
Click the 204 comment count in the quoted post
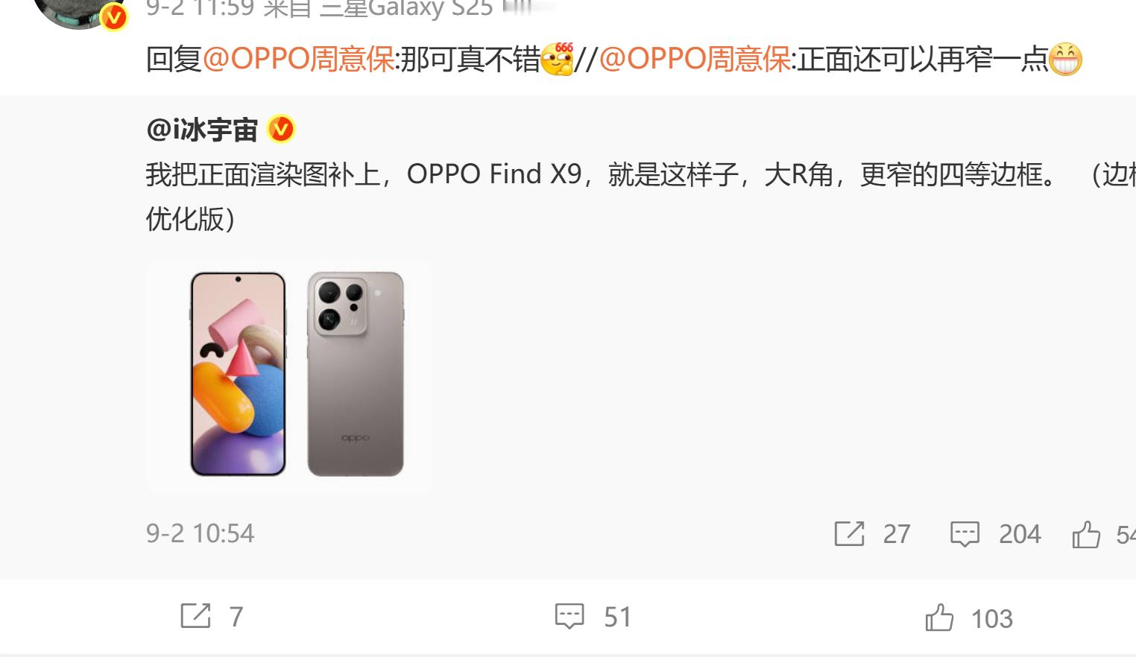[x=1020, y=534]
